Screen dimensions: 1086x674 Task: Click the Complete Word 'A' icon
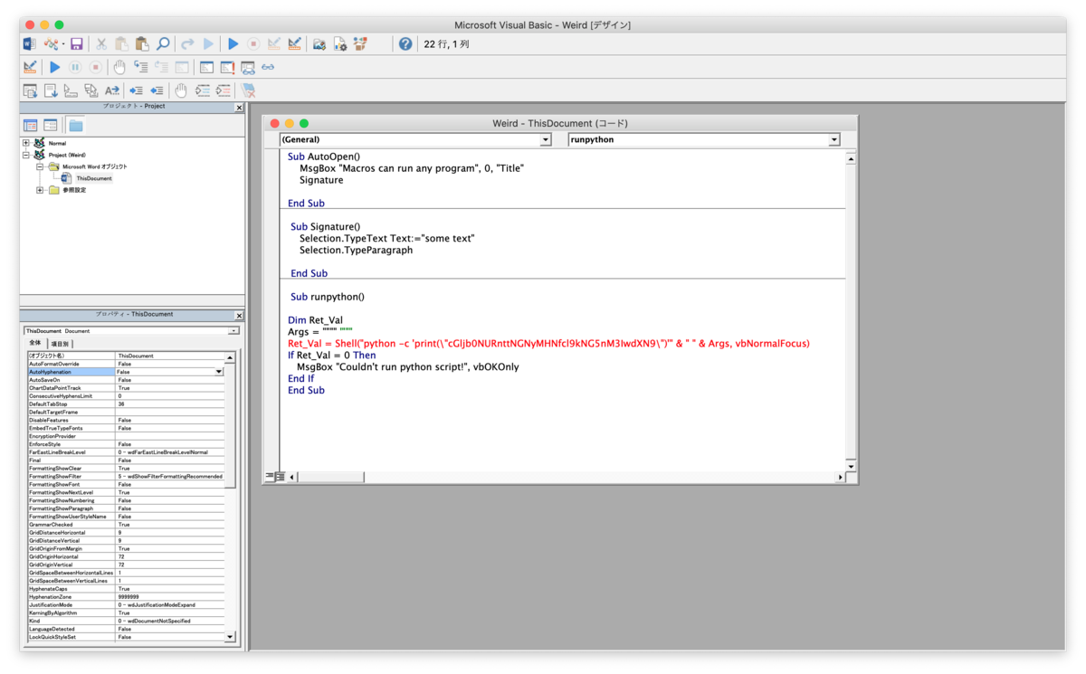coord(112,90)
